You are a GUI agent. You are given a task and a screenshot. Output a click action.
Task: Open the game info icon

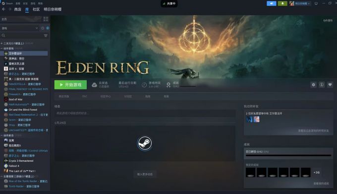point(322,85)
